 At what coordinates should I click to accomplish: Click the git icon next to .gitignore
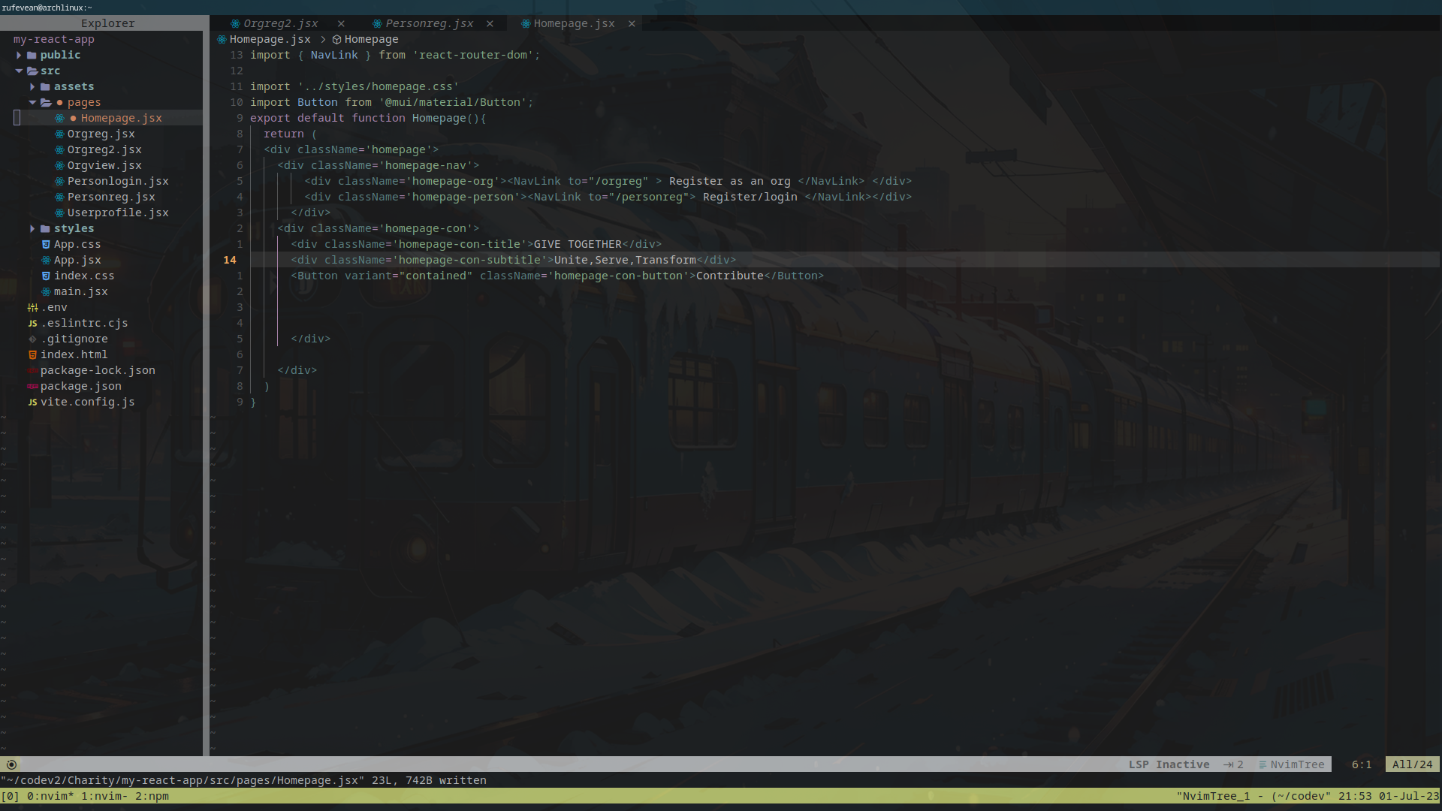[x=32, y=339]
